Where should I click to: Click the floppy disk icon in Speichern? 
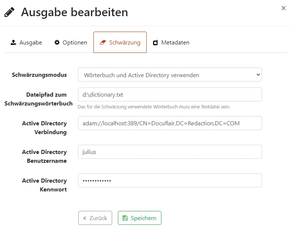[x=125, y=218]
